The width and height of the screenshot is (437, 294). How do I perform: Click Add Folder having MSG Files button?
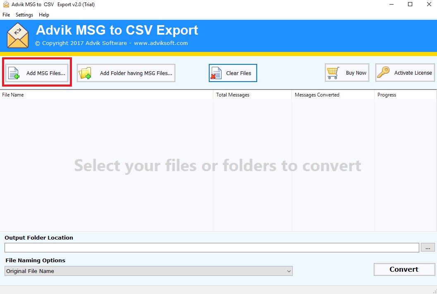click(x=126, y=73)
